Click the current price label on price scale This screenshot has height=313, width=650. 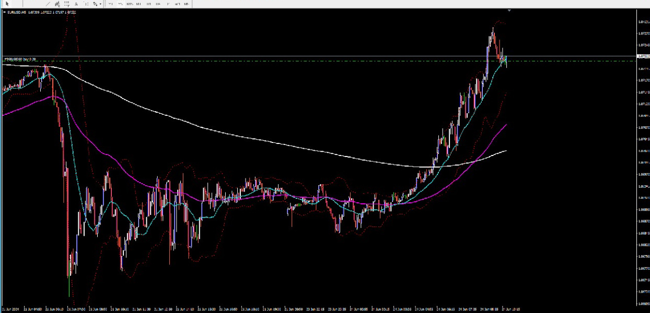click(x=643, y=56)
